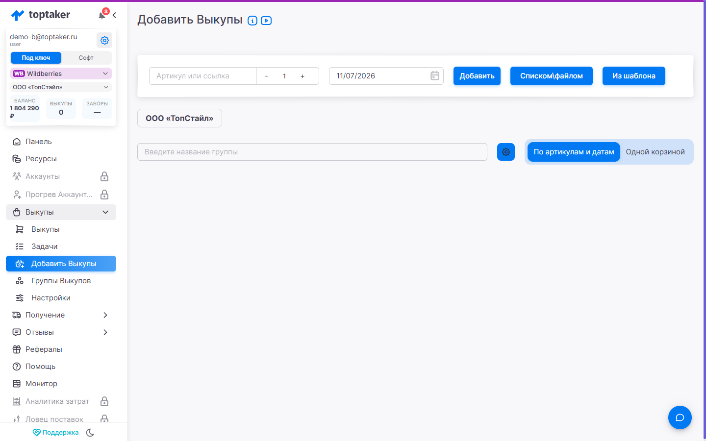
Task: Open the video tutorial icon beside title
Action: [x=266, y=21]
